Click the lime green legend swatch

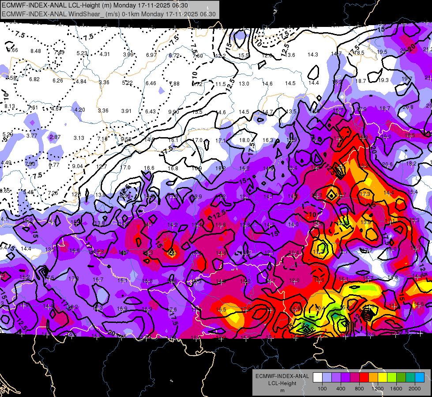coord(392,377)
